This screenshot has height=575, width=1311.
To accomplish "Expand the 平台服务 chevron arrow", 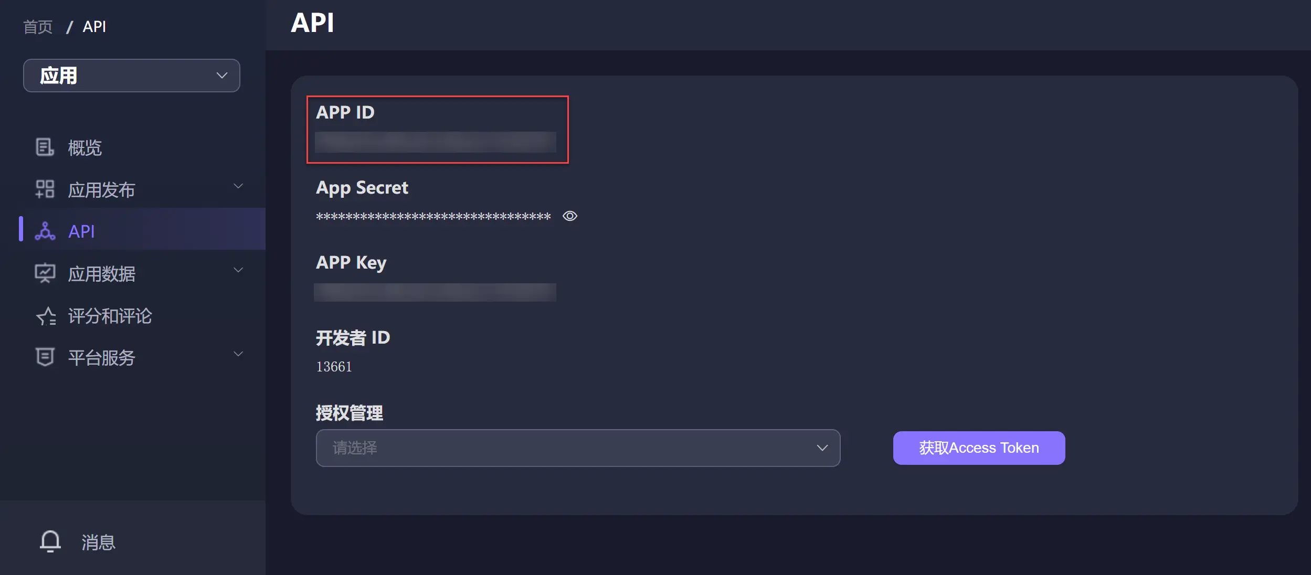I will click(238, 354).
